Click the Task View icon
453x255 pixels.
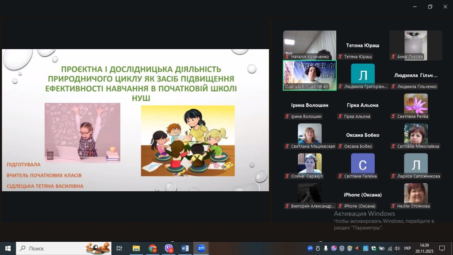(x=119, y=248)
